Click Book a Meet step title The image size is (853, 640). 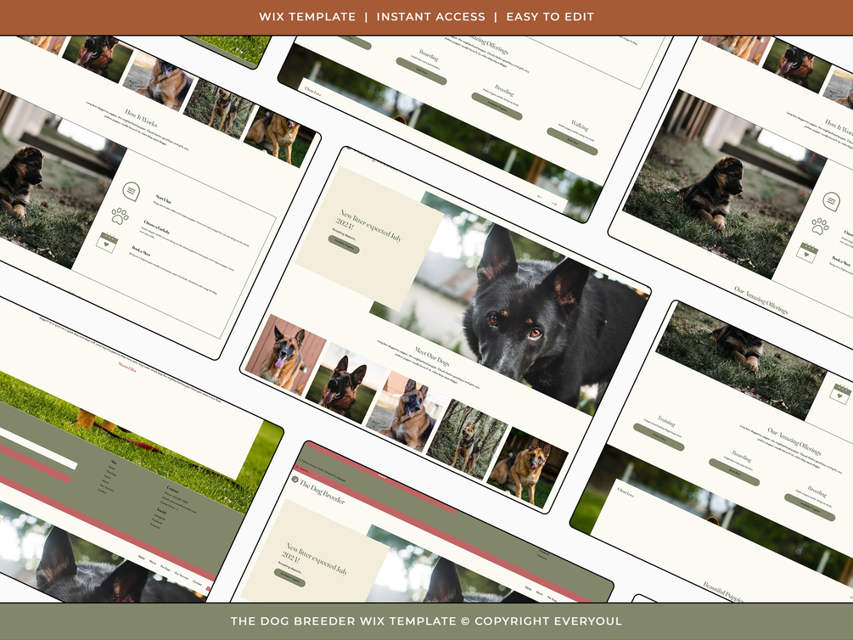coord(141,251)
